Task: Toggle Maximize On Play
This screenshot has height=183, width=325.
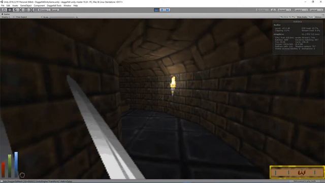Action: [x=288, y=17]
